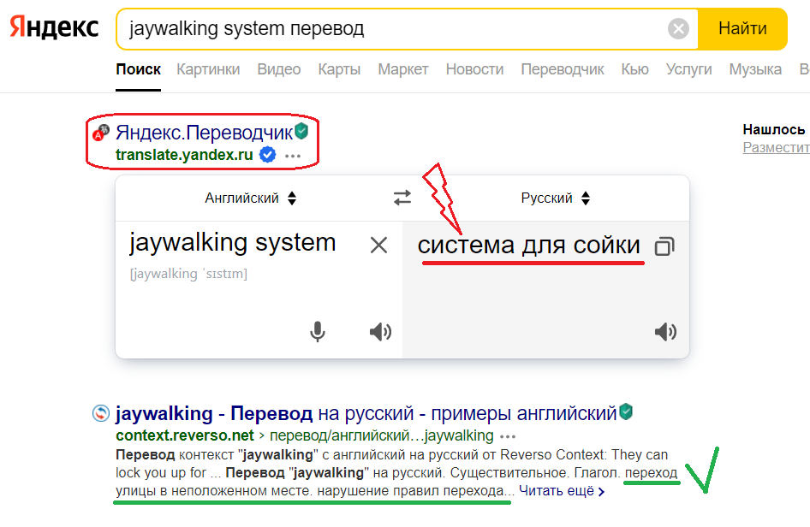Click the blue verified checkmark badge
The width and height of the screenshot is (810, 527).
coord(268,155)
